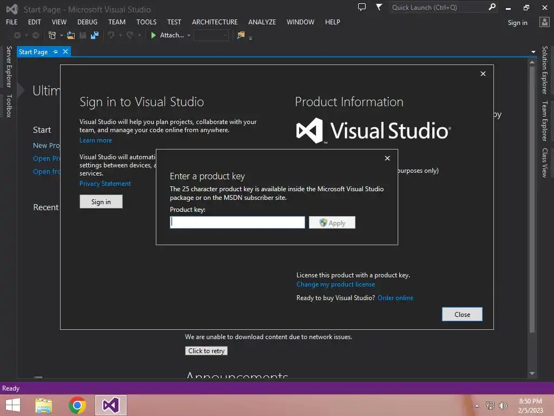Open the FILE menu

(x=12, y=22)
